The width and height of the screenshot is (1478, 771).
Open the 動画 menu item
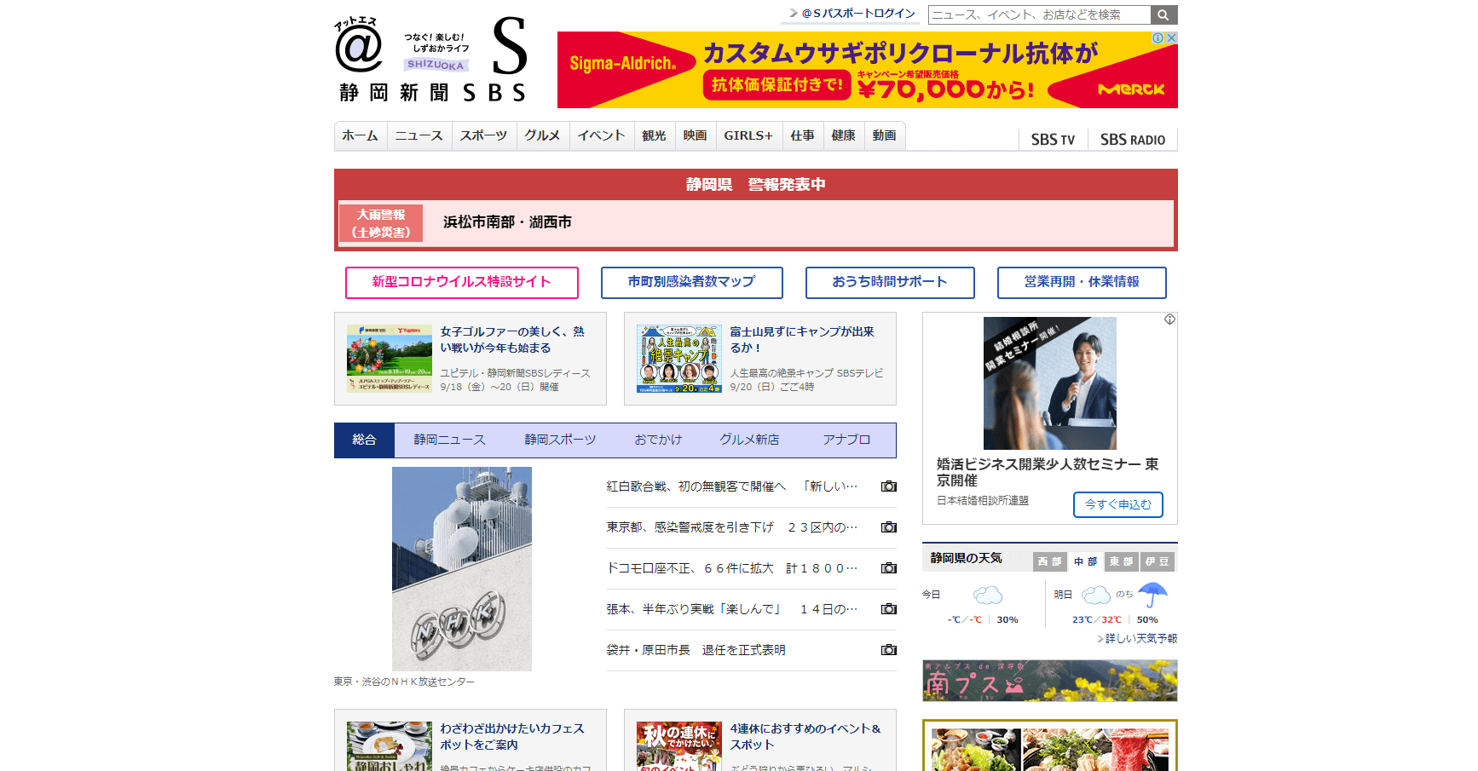pos(885,135)
